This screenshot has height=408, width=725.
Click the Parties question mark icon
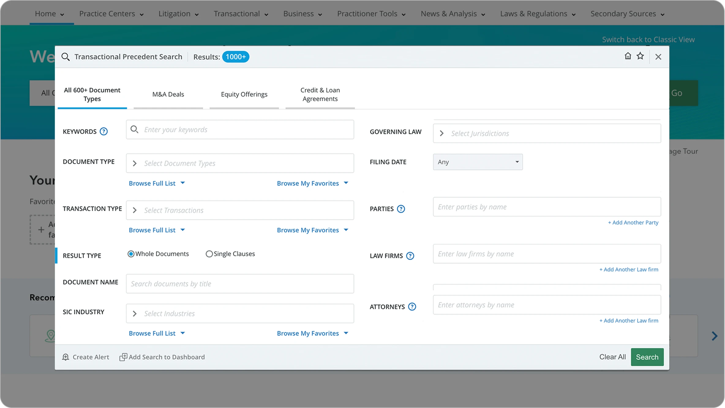coord(401,209)
